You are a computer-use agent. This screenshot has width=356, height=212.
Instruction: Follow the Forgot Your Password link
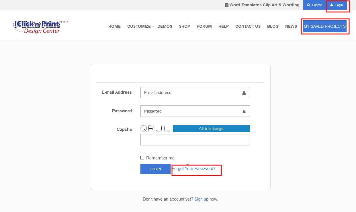pos(194,169)
